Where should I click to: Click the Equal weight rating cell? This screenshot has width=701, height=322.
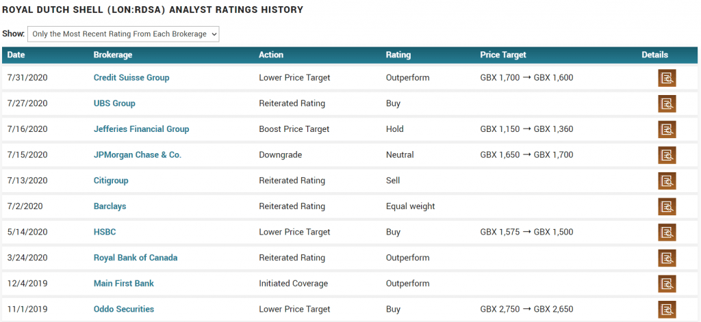coord(411,206)
